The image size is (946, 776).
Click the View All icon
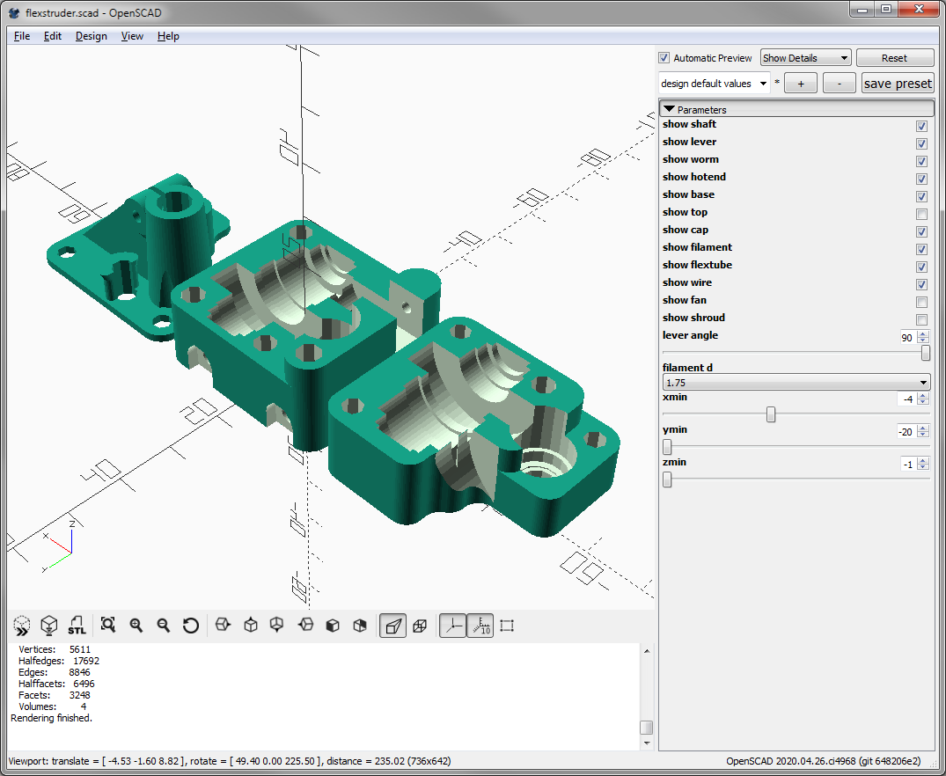click(x=108, y=626)
